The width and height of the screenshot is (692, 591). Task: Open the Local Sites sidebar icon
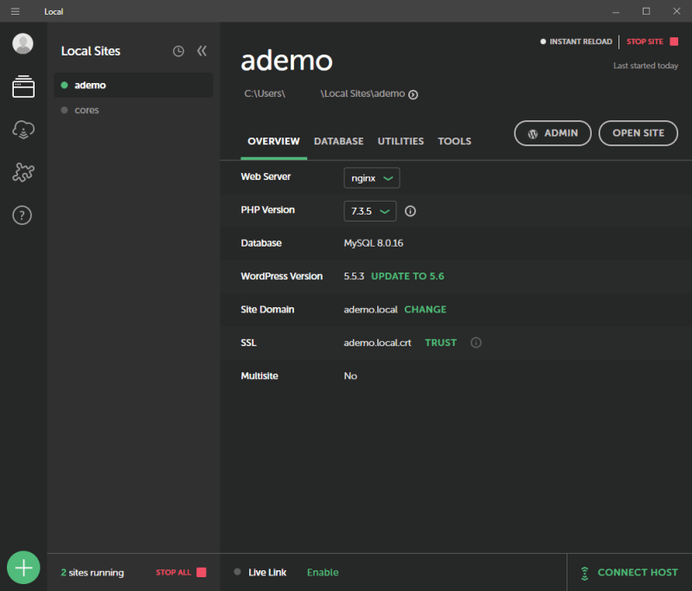[x=23, y=87]
